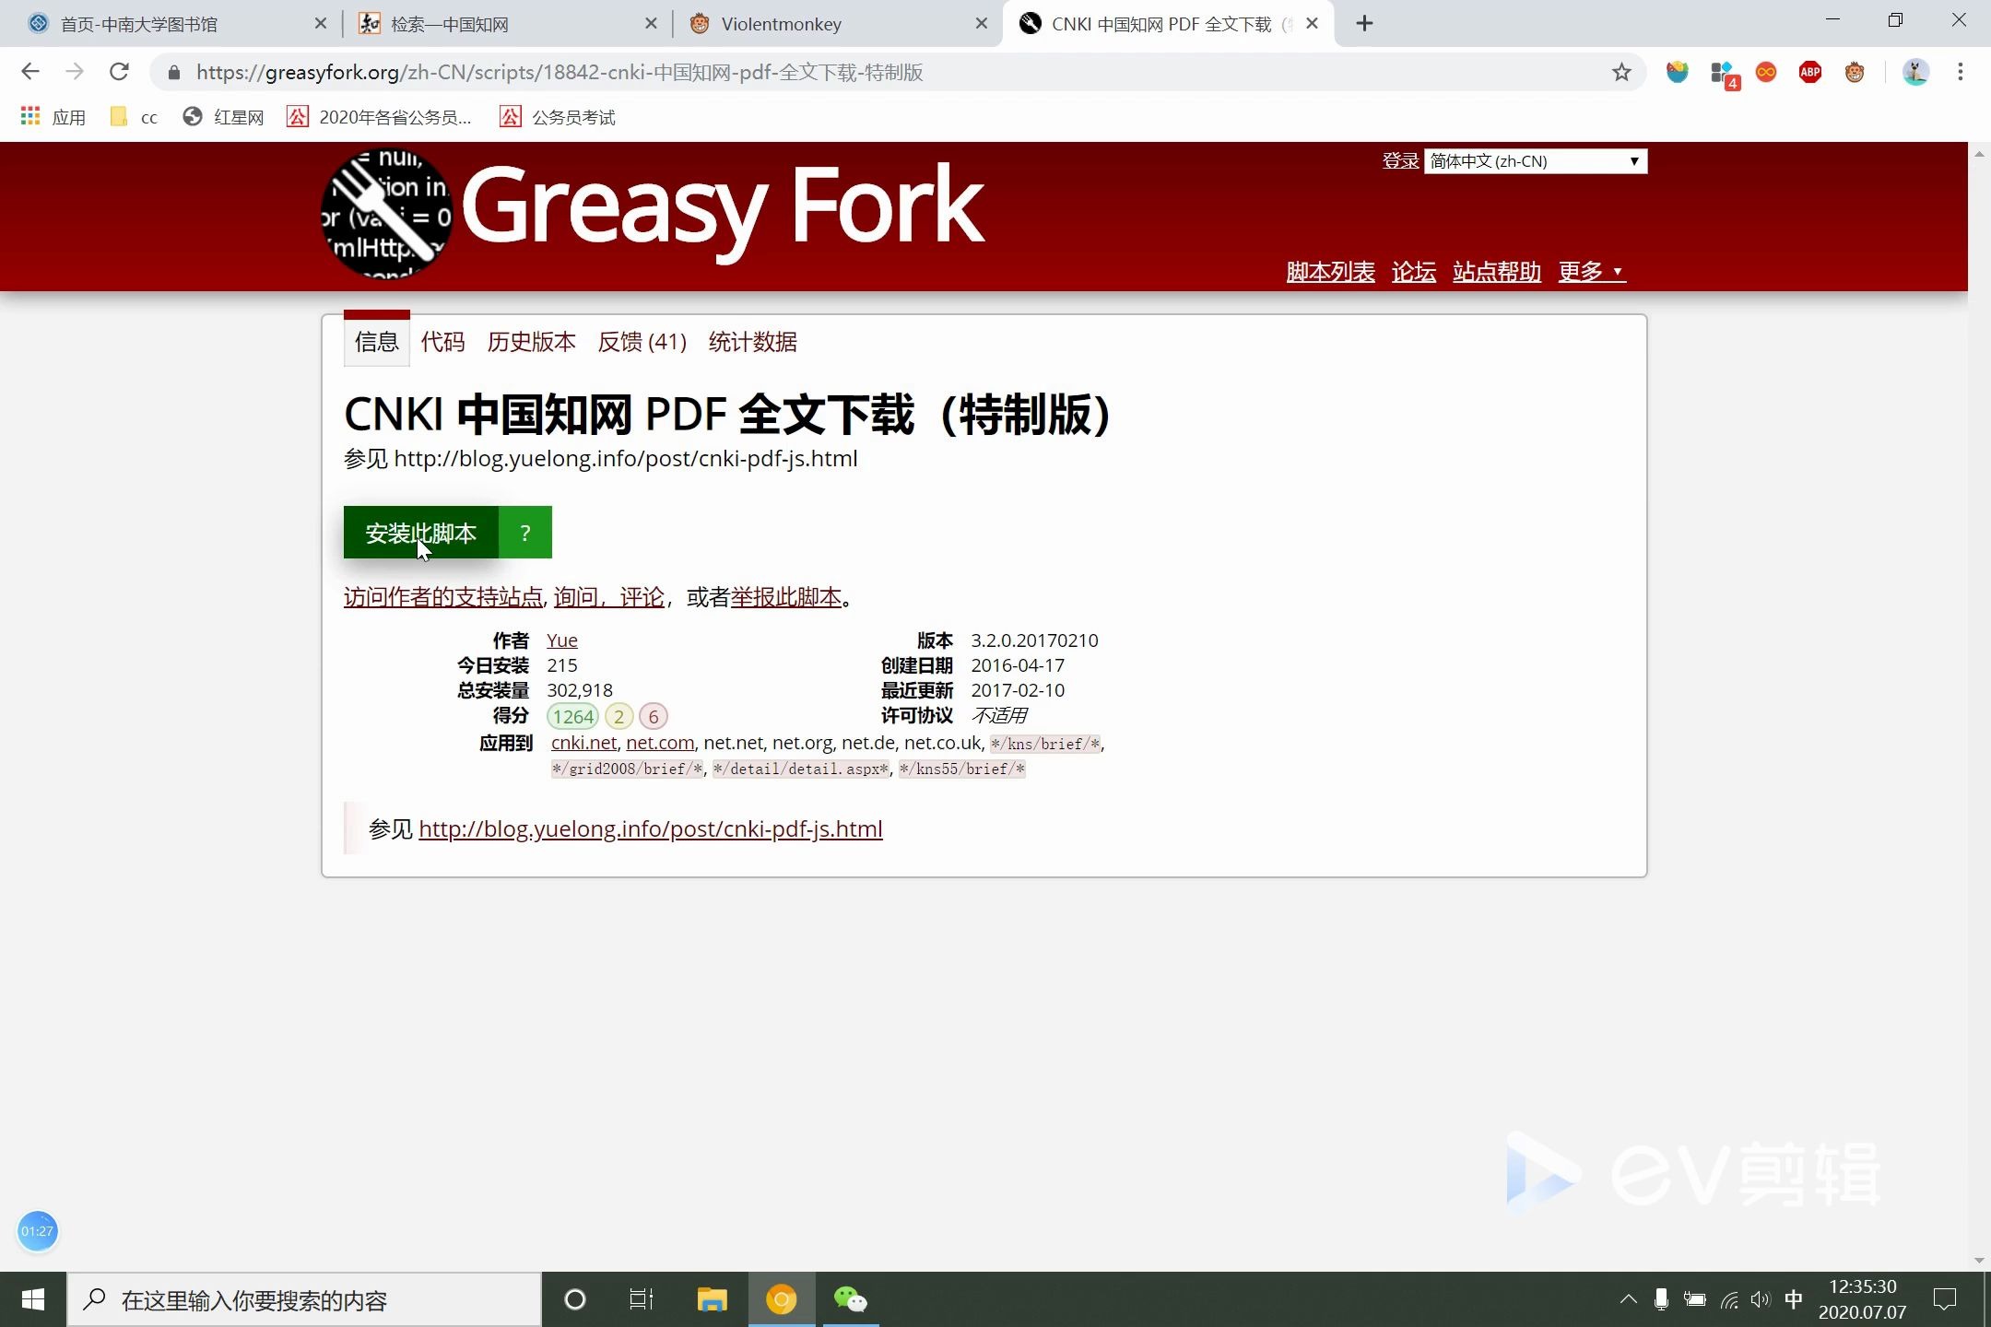The height and width of the screenshot is (1327, 1991).
Task: Open the 论坛 forum link
Action: pos(1414,272)
